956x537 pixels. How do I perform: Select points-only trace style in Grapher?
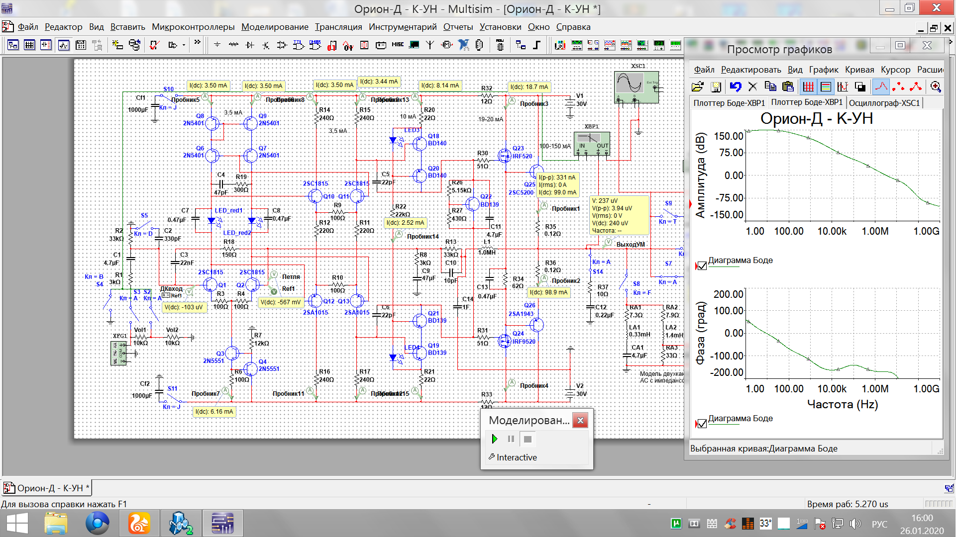point(898,87)
